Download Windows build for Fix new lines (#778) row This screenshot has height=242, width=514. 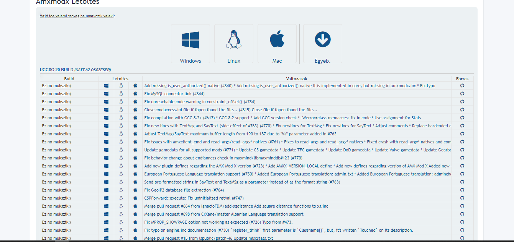coord(106,126)
